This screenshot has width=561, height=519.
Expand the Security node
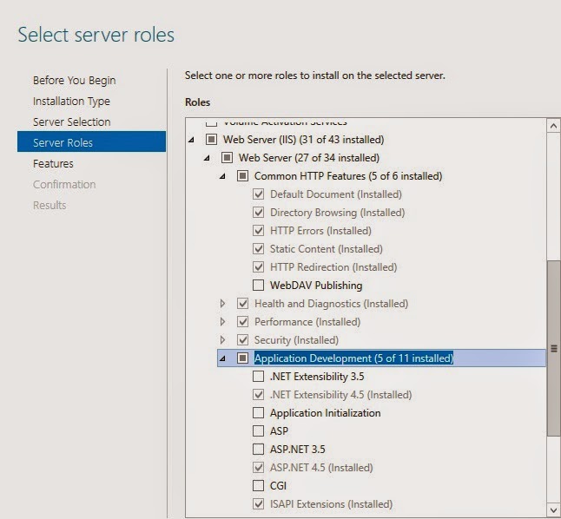(222, 340)
